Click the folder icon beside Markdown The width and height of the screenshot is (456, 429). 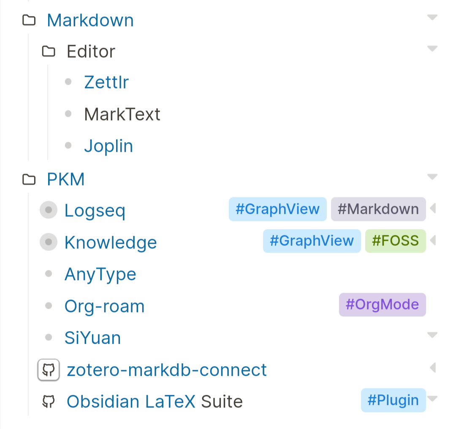pyautogui.click(x=29, y=20)
